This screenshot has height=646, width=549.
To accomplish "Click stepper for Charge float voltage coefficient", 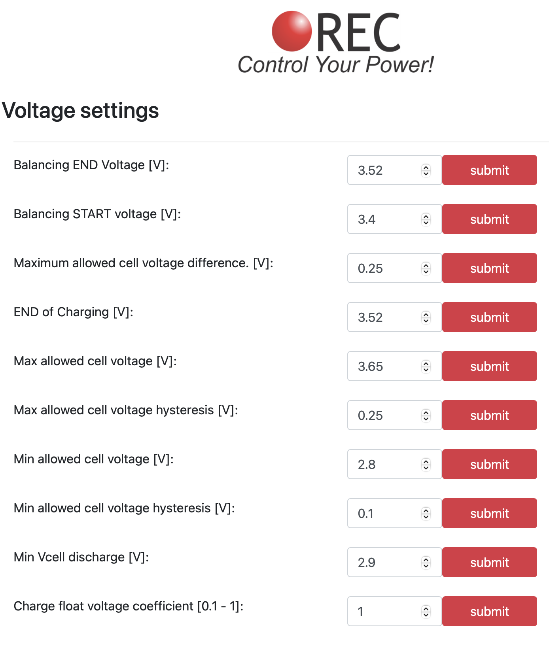I will click(x=426, y=612).
